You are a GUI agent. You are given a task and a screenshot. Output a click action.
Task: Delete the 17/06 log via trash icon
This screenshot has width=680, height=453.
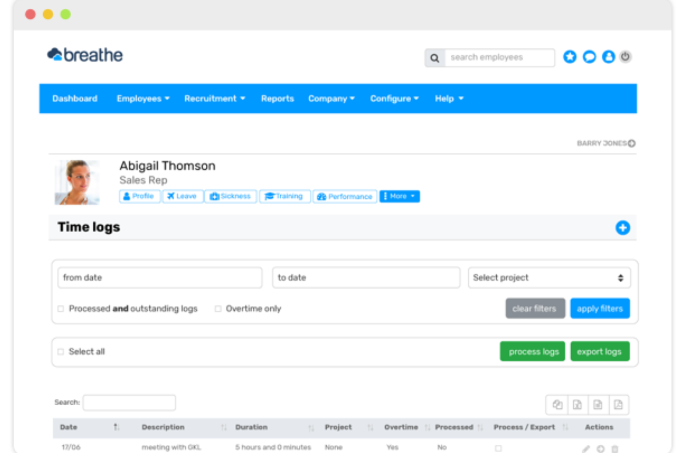pos(616,447)
